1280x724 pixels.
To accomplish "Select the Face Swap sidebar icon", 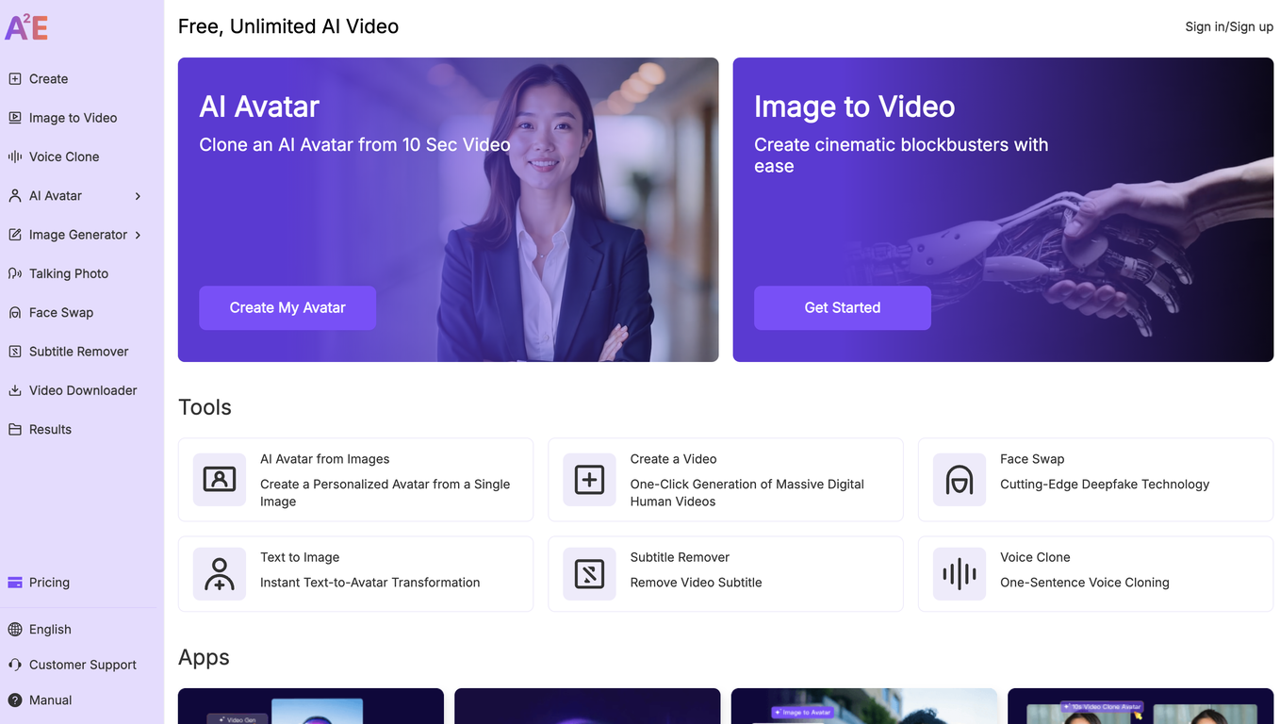I will [x=15, y=312].
